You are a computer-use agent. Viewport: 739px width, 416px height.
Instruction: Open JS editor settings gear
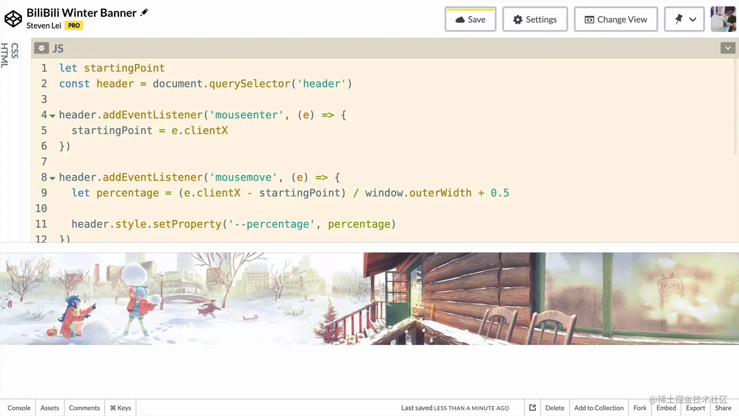pos(42,48)
